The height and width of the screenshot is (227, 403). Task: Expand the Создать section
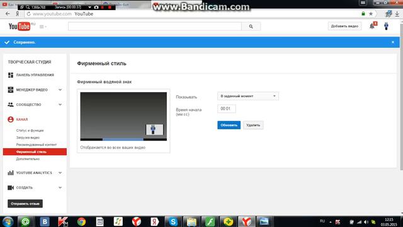point(60,188)
